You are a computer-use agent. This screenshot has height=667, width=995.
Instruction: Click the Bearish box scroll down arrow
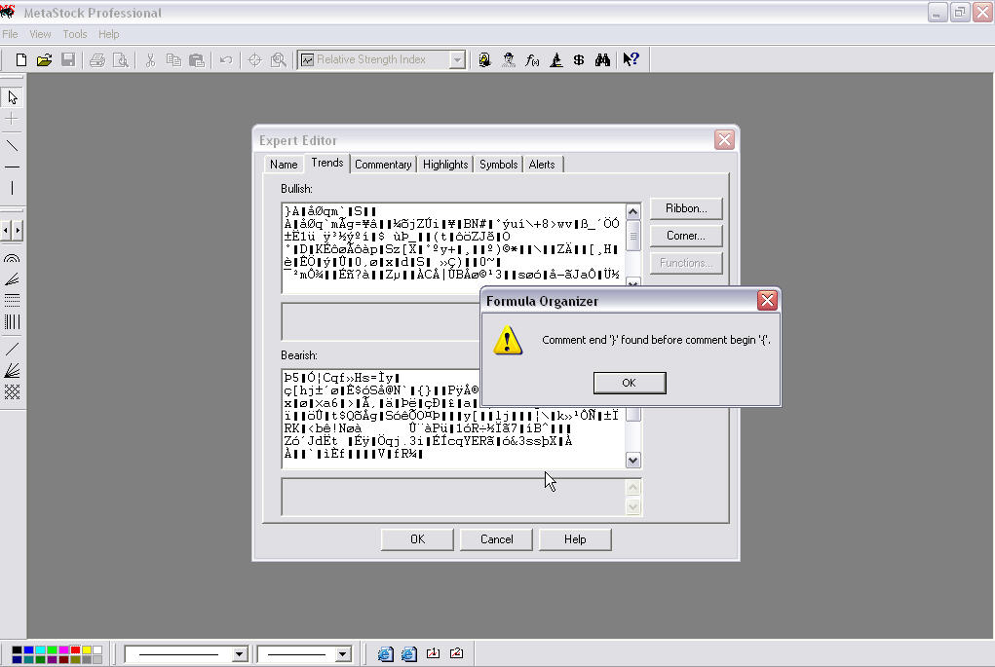pos(633,461)
